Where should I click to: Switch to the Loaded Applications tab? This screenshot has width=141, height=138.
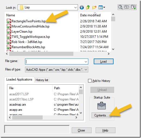[19, 79]
